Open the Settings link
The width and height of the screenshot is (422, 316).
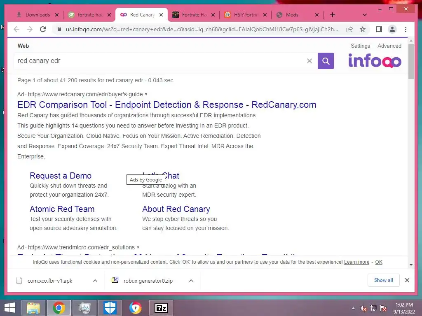point(360,46)
